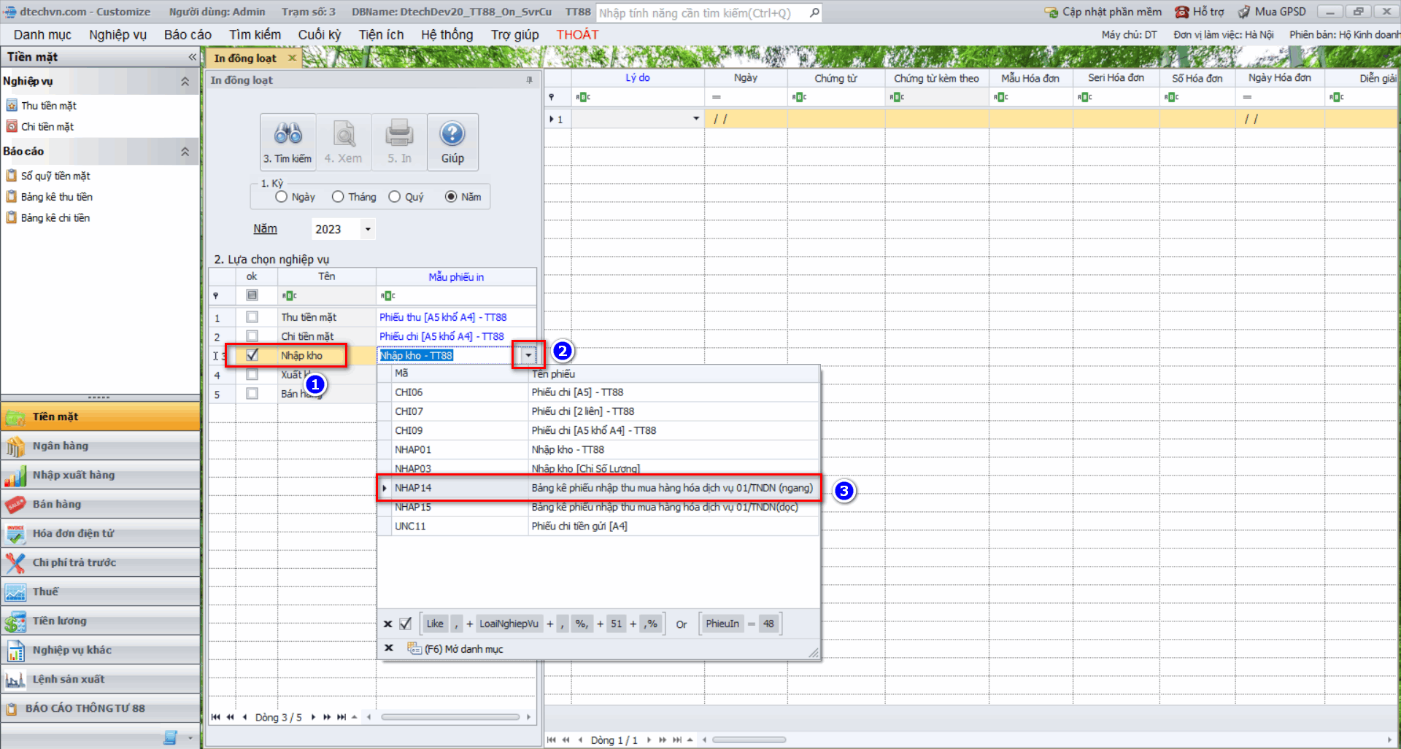Close the In đồng loạt tab

click(293, 58)
